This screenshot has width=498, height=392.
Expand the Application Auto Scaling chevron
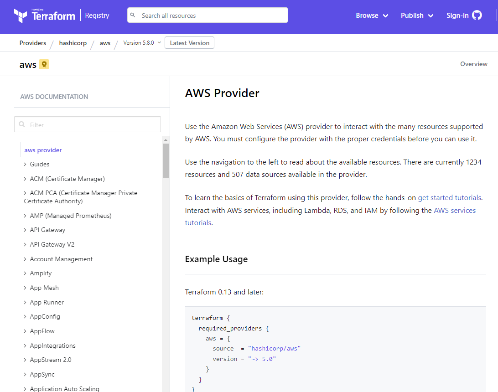point(25,389)
